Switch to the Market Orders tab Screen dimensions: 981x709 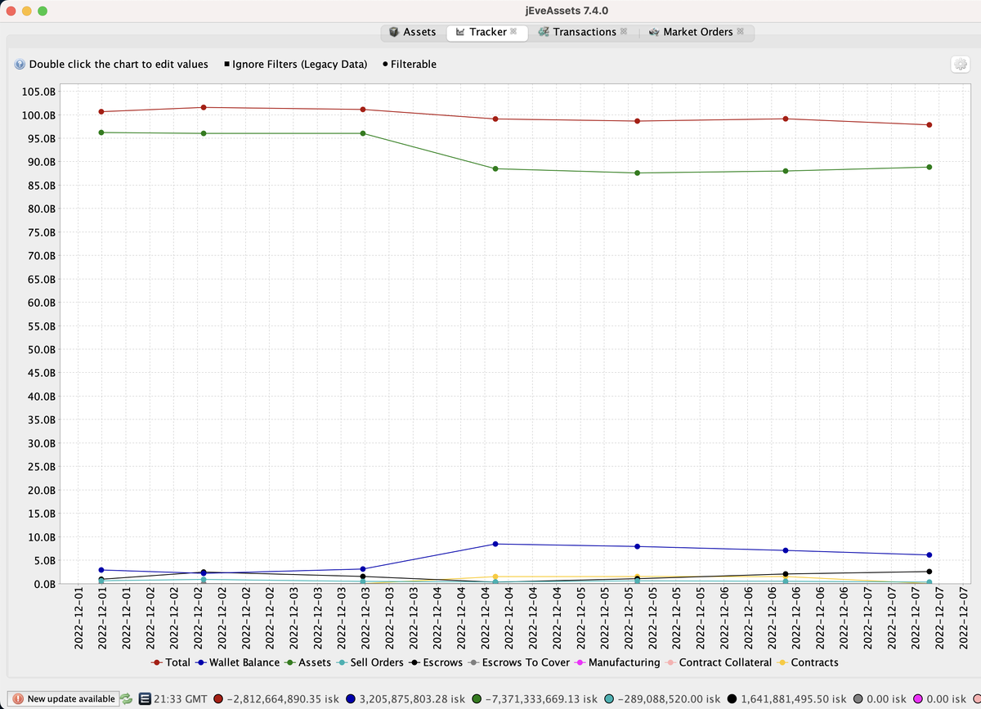(697, 32)
